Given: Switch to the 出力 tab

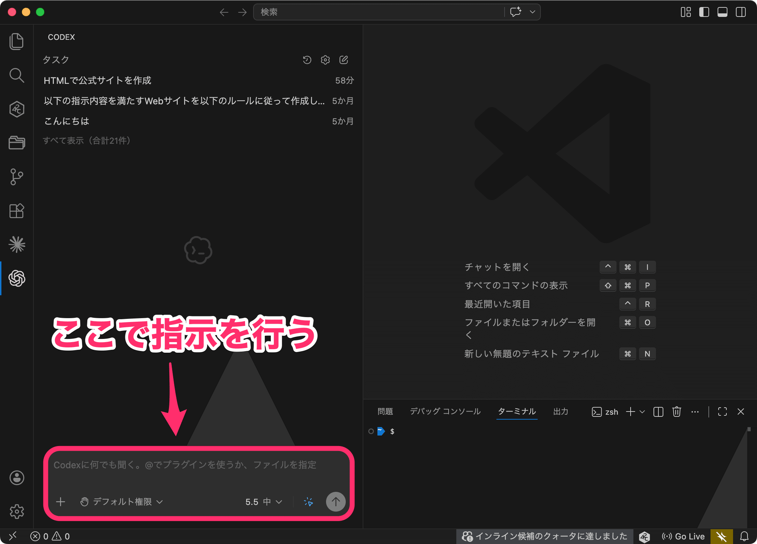Looking at the screenshot, I should 561,412.
